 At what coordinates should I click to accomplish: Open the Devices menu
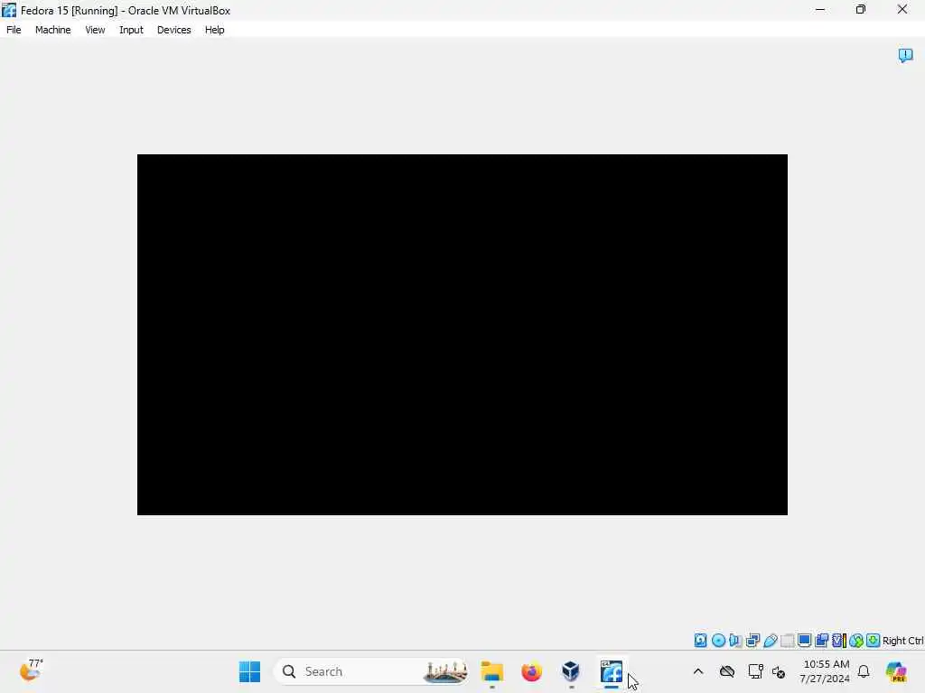click(174, 30)
